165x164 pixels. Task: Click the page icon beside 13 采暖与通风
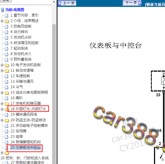[7, 82]
